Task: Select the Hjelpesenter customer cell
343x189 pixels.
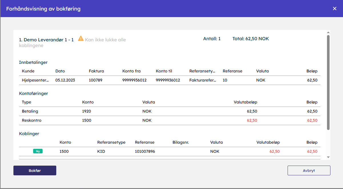Action: click(x=35, y=80)
